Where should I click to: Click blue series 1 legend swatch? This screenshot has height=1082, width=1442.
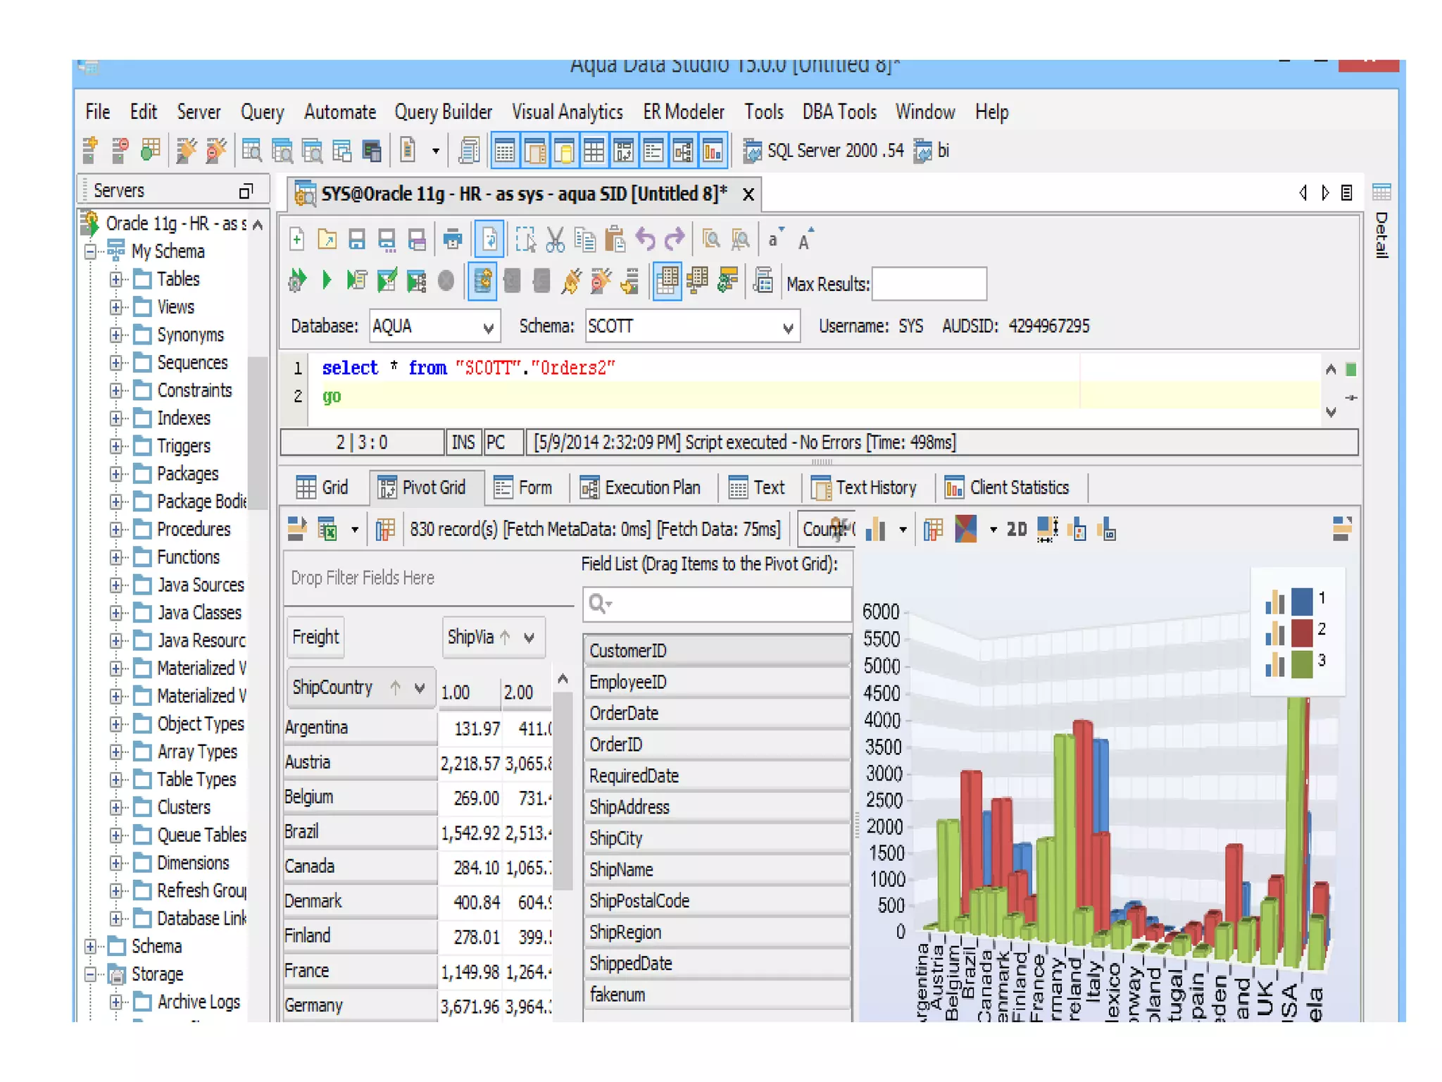1302,601
